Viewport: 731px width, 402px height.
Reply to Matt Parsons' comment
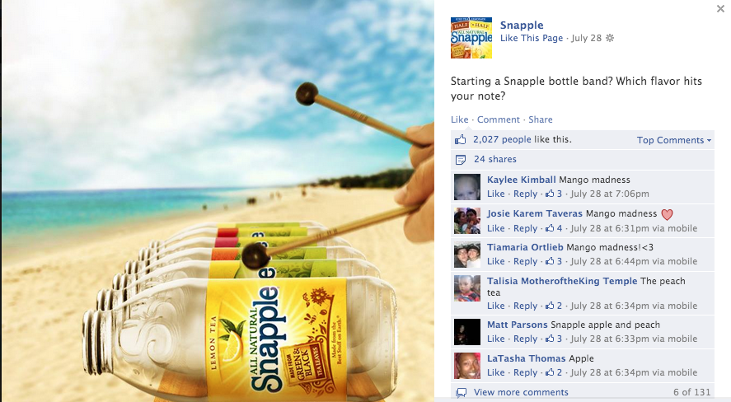526,339
